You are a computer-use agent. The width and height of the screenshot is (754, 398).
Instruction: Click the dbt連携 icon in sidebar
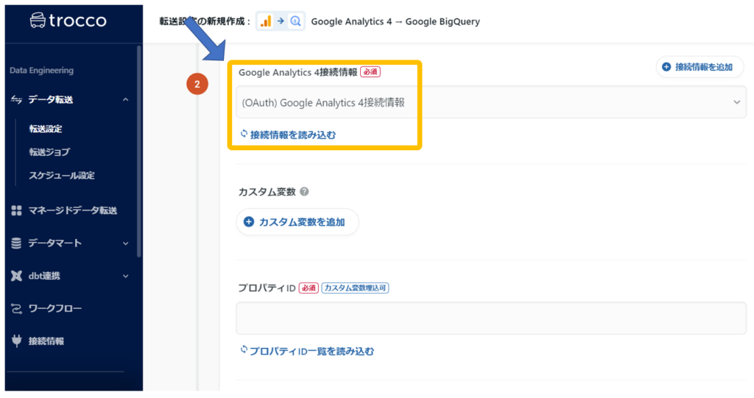coord(16,276)
